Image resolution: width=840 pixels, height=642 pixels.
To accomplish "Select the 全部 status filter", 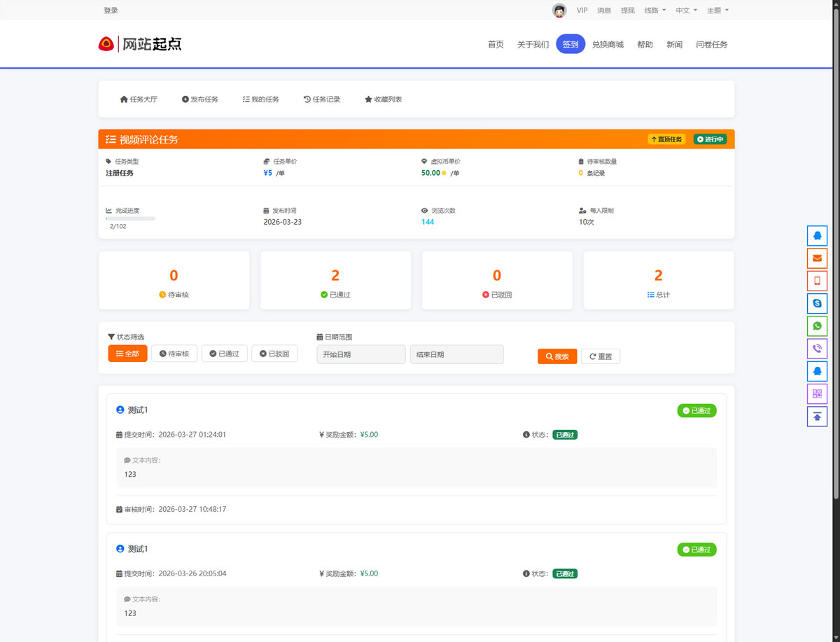I will [127, 354].
